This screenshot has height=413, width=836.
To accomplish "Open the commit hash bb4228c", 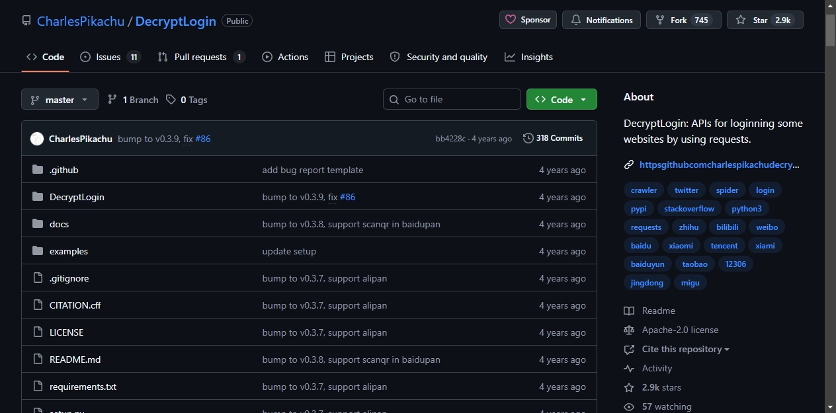I will (450, 139).
